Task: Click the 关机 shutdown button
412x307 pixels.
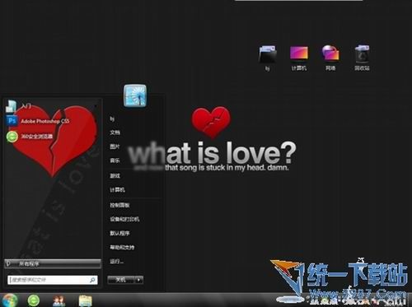Action: click(121, 280)
